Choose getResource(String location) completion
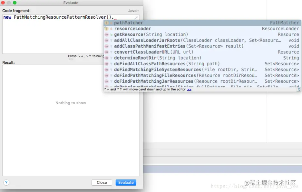This screenshot has width=302, height=192. 202,34
